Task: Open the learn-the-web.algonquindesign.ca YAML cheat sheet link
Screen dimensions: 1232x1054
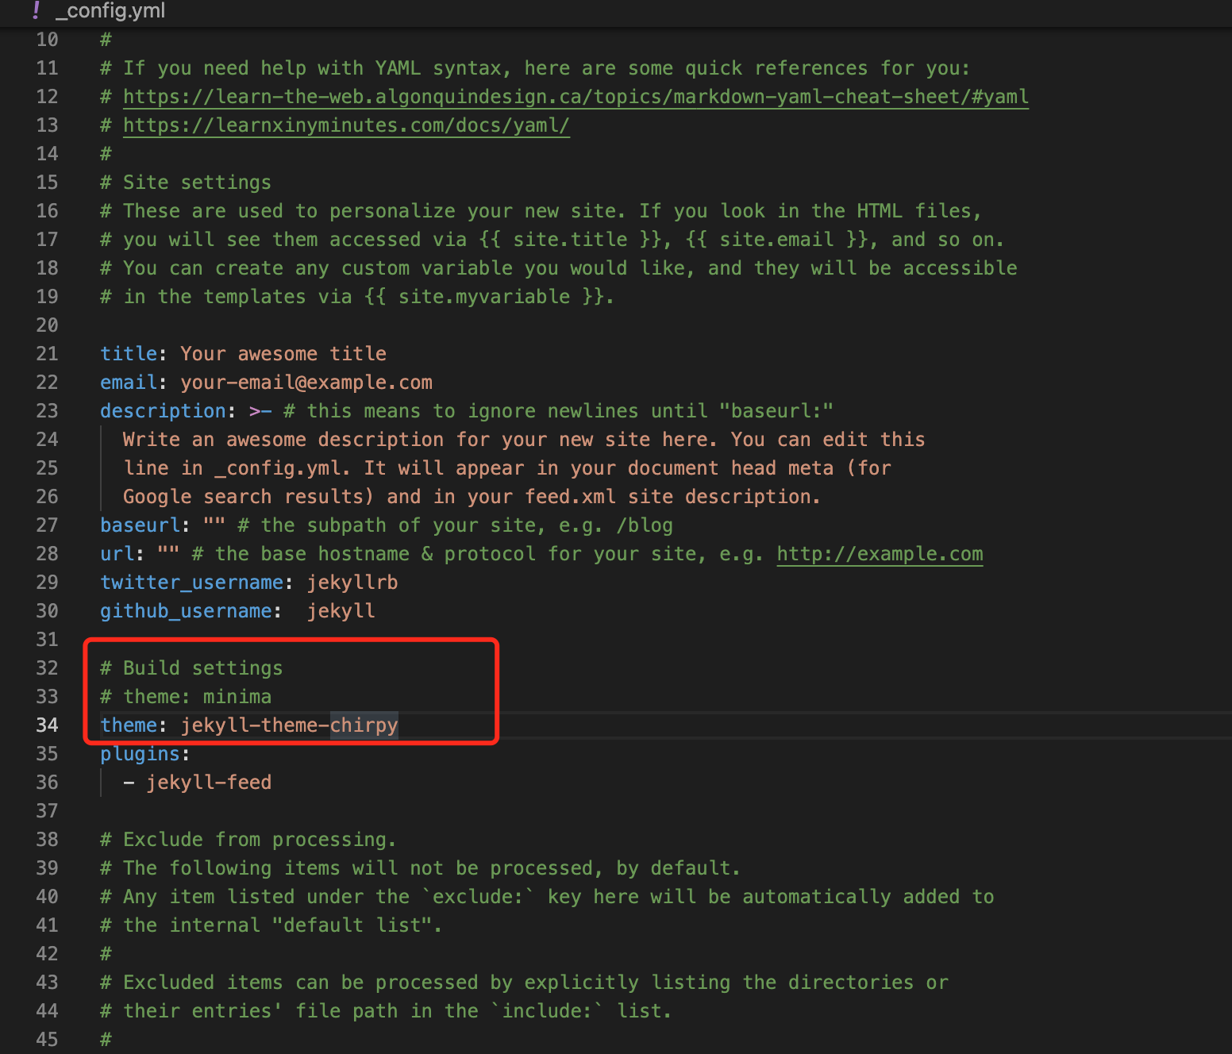Action: click(x=575, y=97)
